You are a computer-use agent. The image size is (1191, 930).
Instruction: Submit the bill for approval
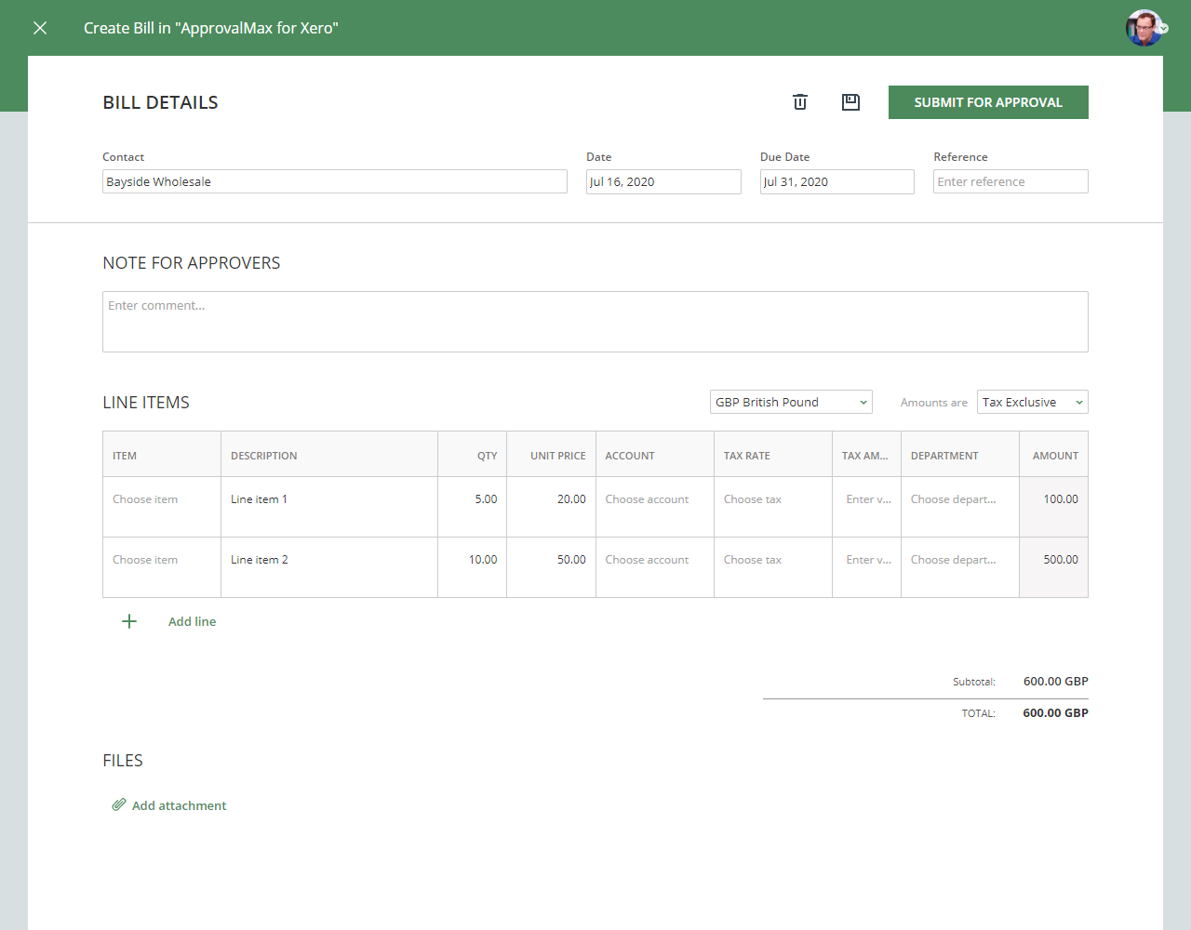[x=988, y=102]
